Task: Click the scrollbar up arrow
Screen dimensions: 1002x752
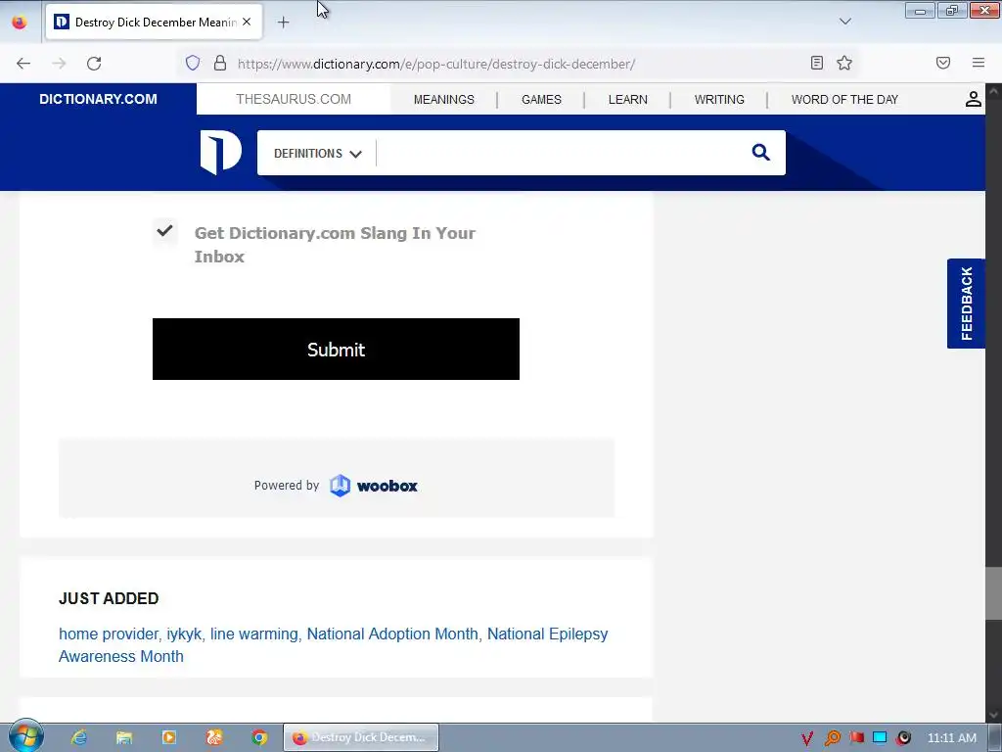Action: click(x=993, y=91)
